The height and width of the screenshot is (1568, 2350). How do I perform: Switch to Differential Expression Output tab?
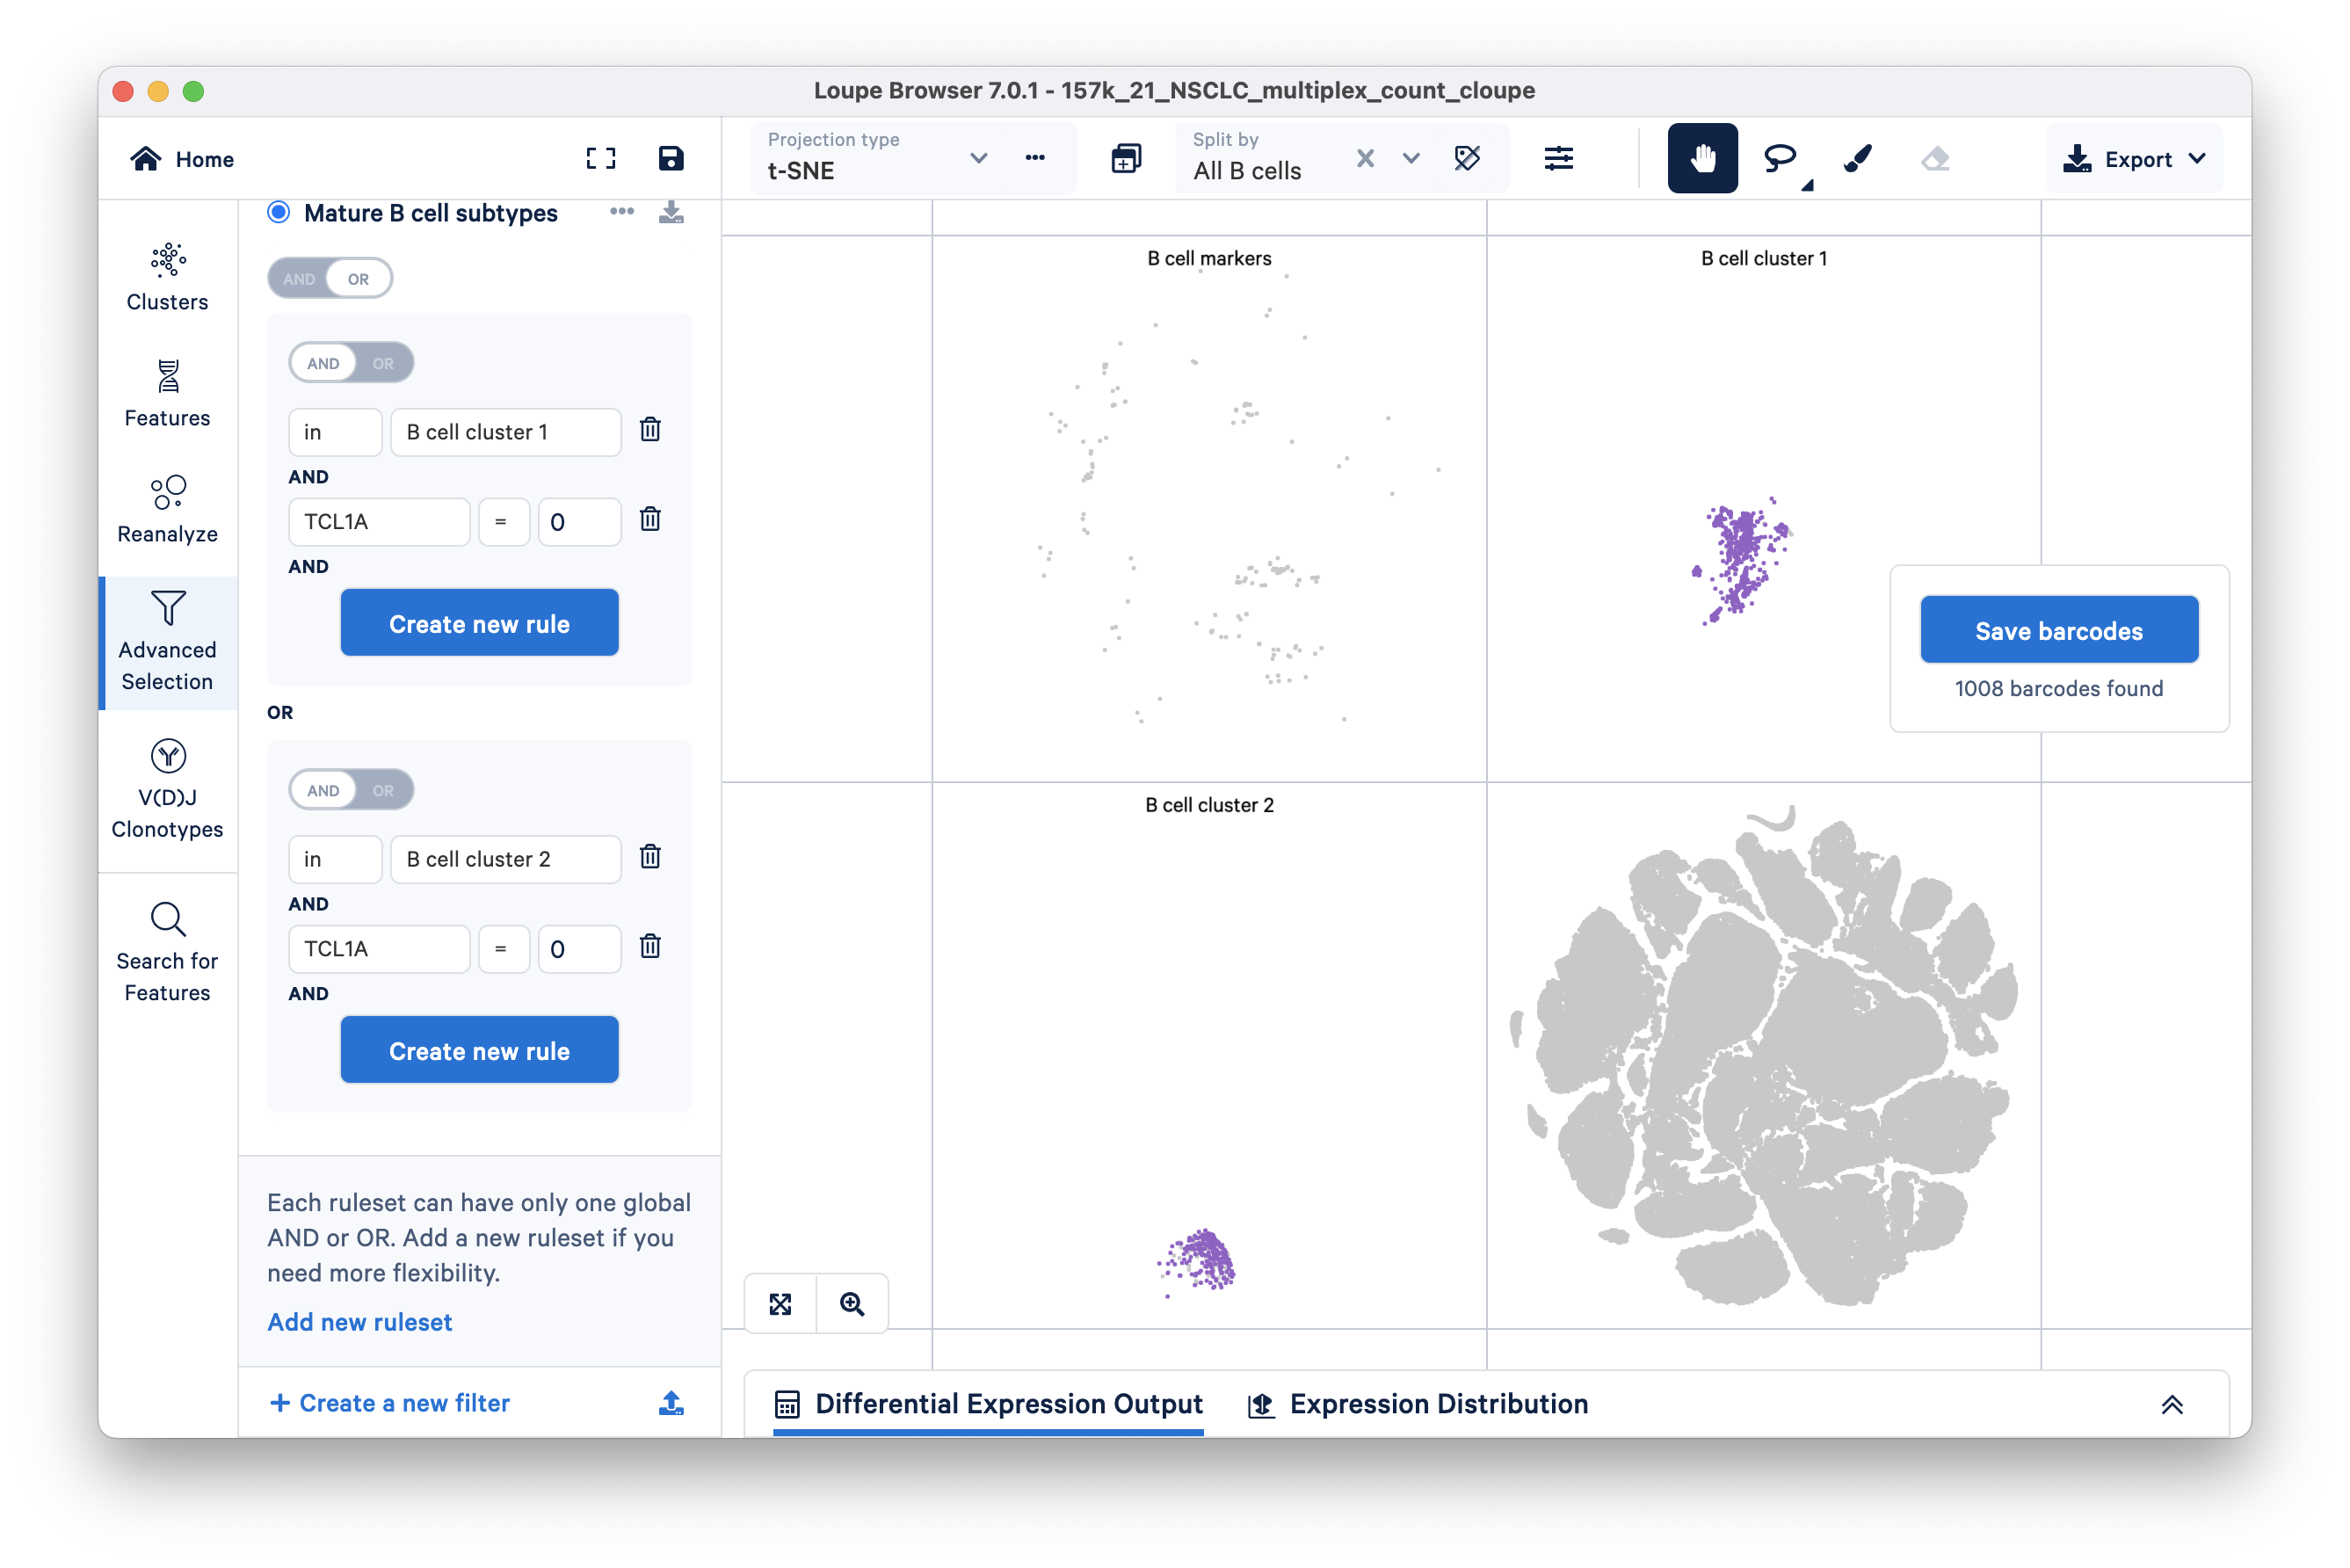(988, 1404)
